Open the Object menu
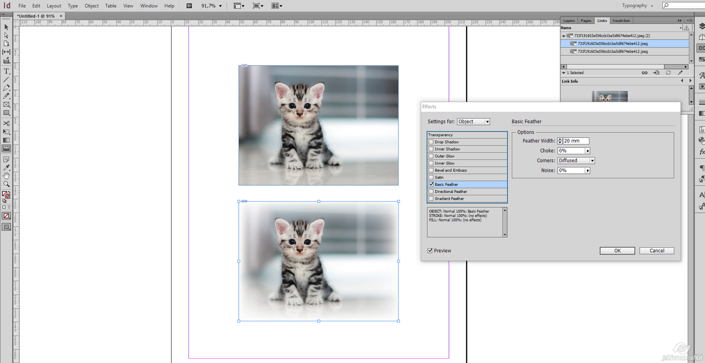705x363 pixels. (92, 6)
